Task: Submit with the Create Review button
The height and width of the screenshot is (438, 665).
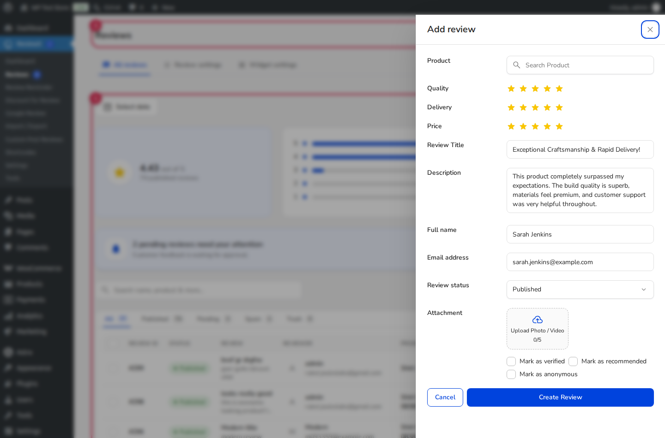Action: tap(560, 397)
